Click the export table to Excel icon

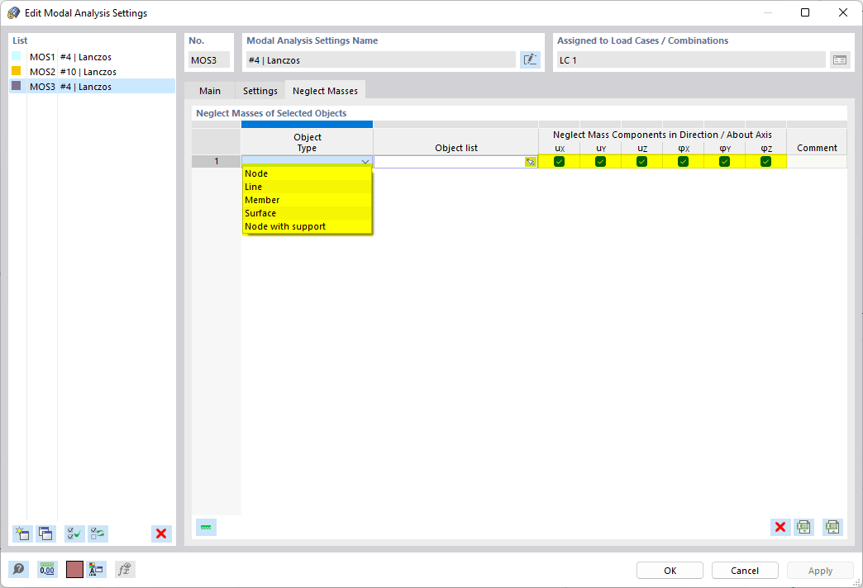(803, 527)
